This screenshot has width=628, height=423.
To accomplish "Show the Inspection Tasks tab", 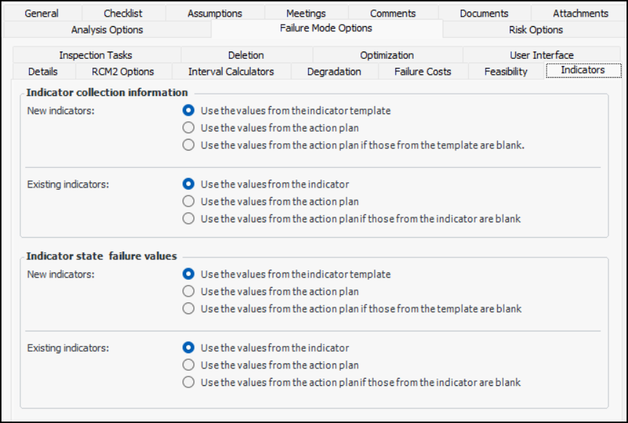I will (96, 55).
